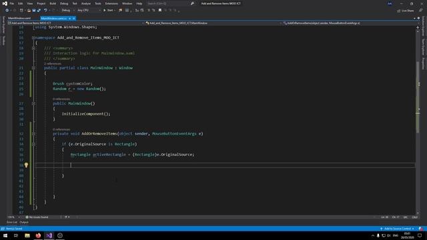Open the Project menu

[x=41, y=3]
